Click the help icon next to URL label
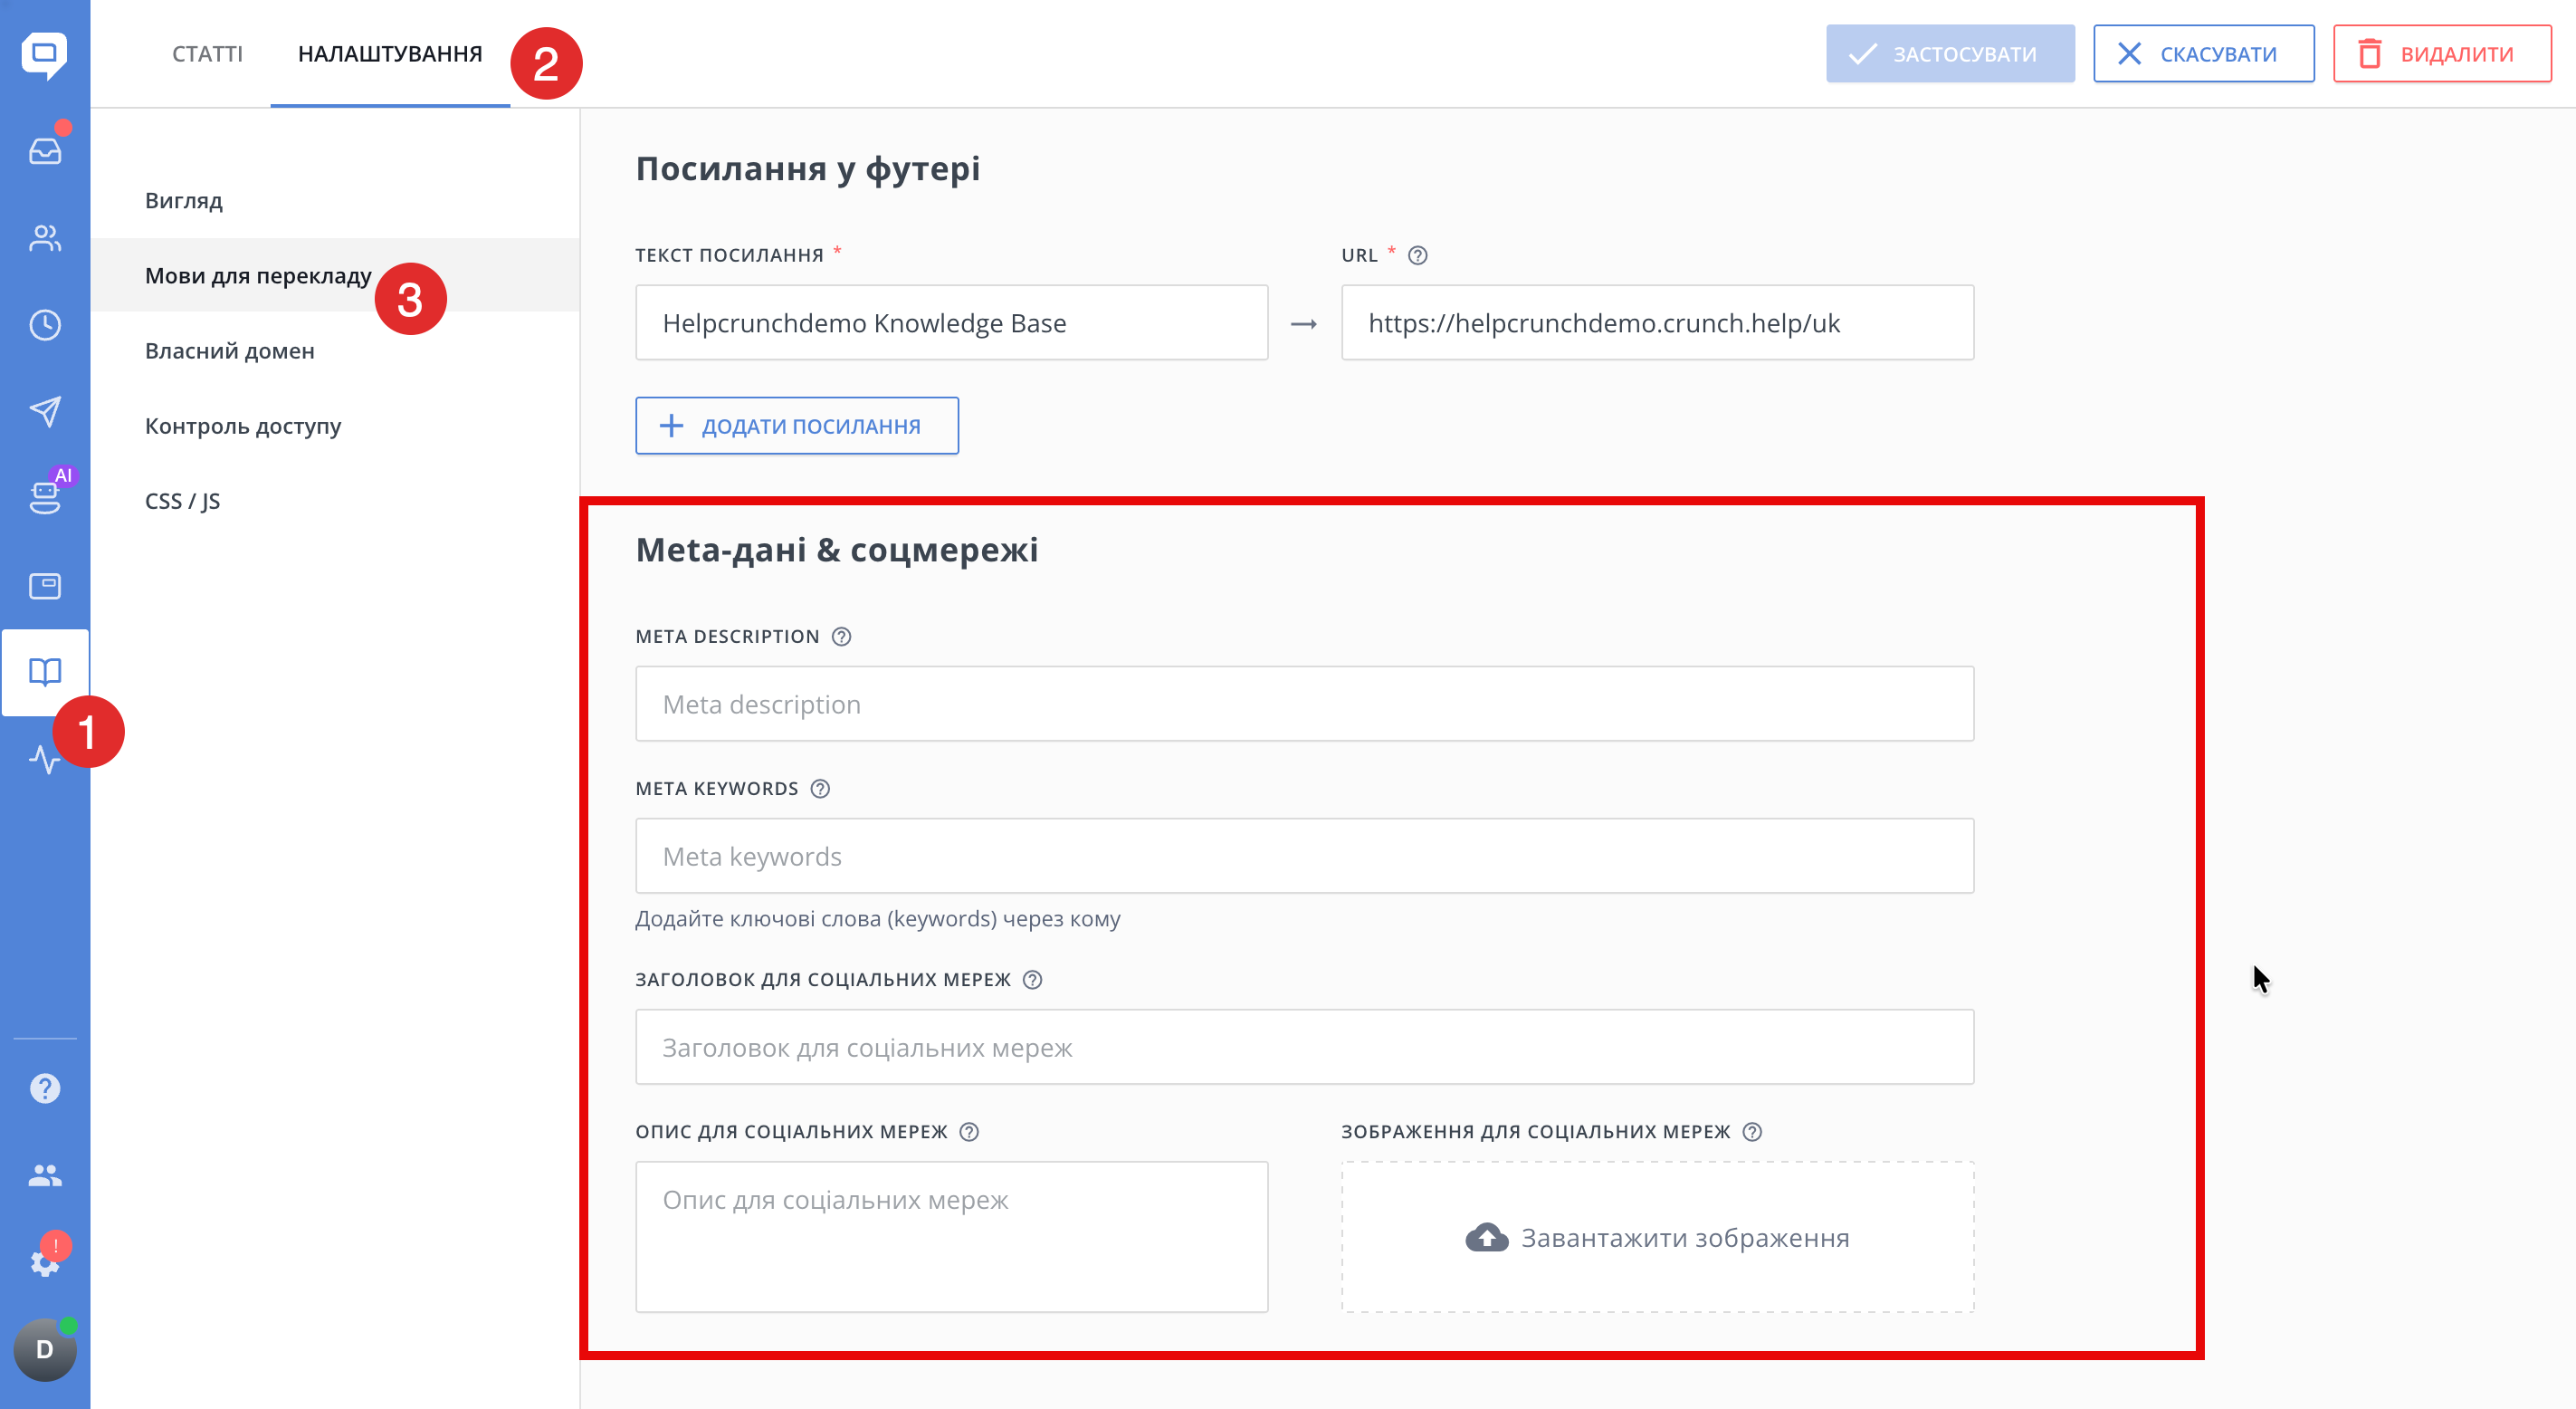 click(1417, 255)
